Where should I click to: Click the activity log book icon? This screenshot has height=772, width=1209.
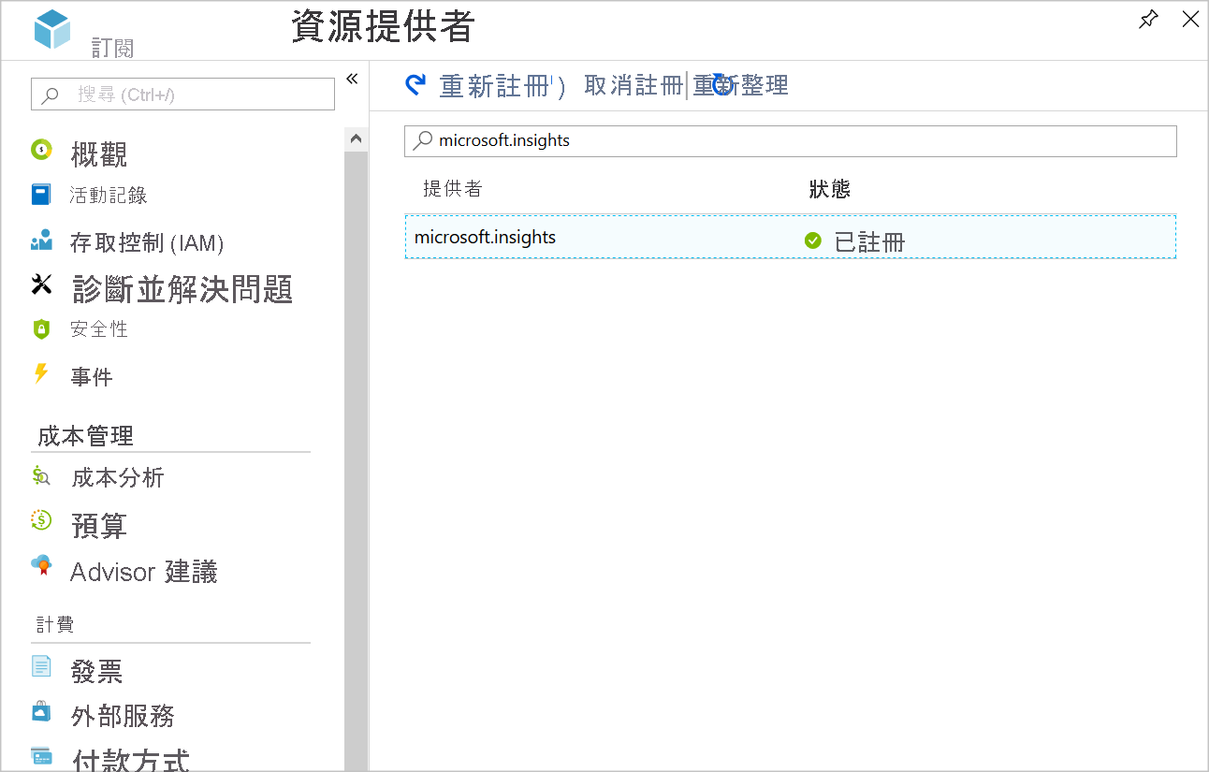coord(41,195)
